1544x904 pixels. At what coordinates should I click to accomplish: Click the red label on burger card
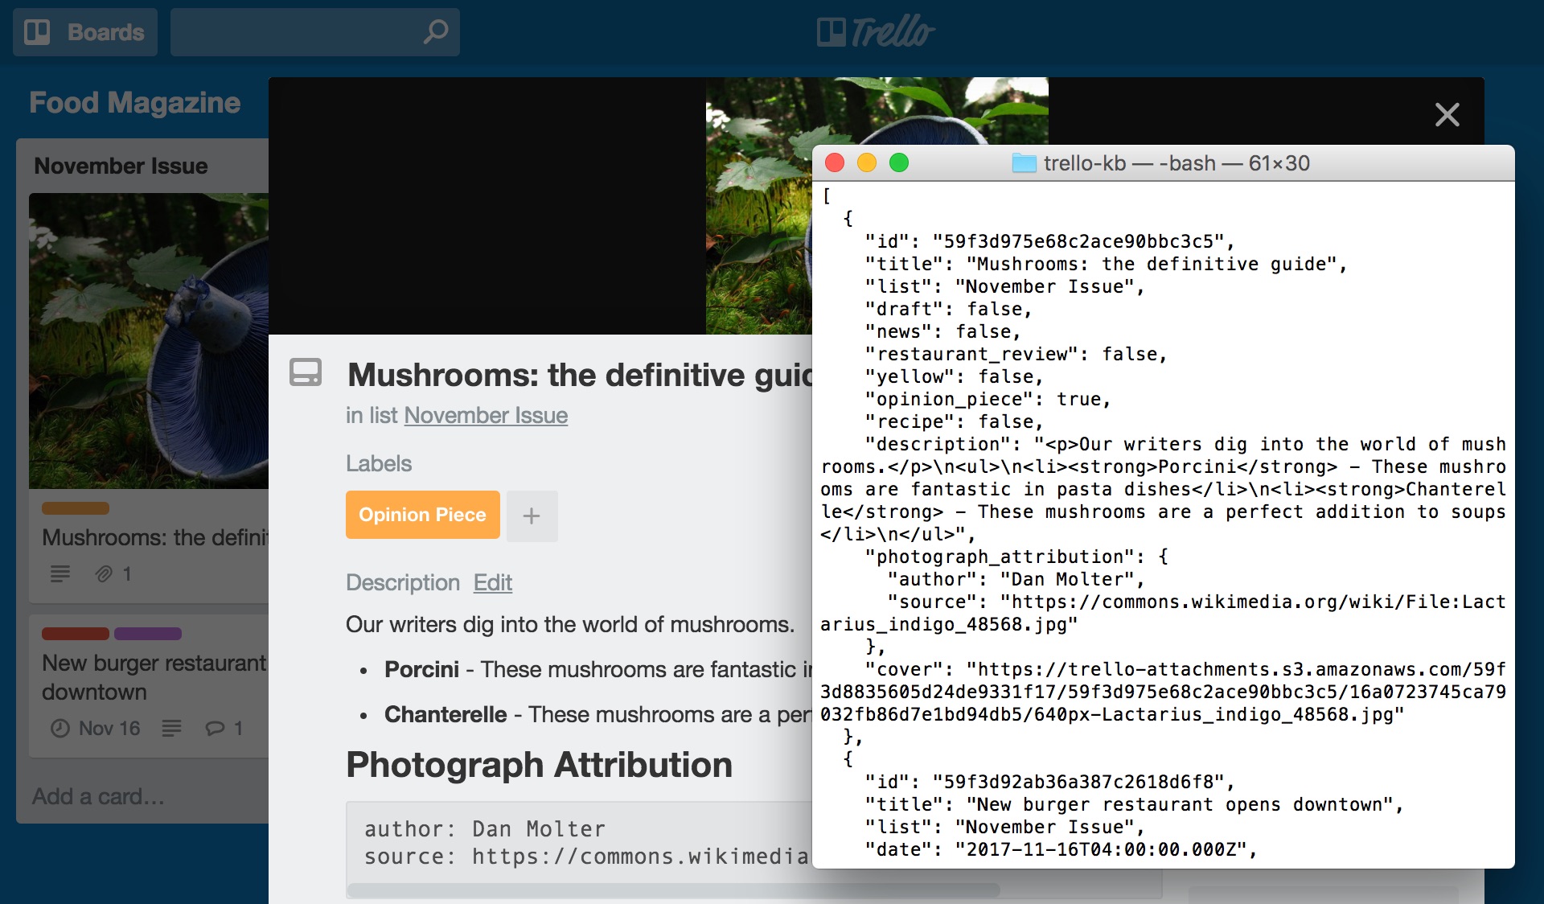(x=75, y=634)
